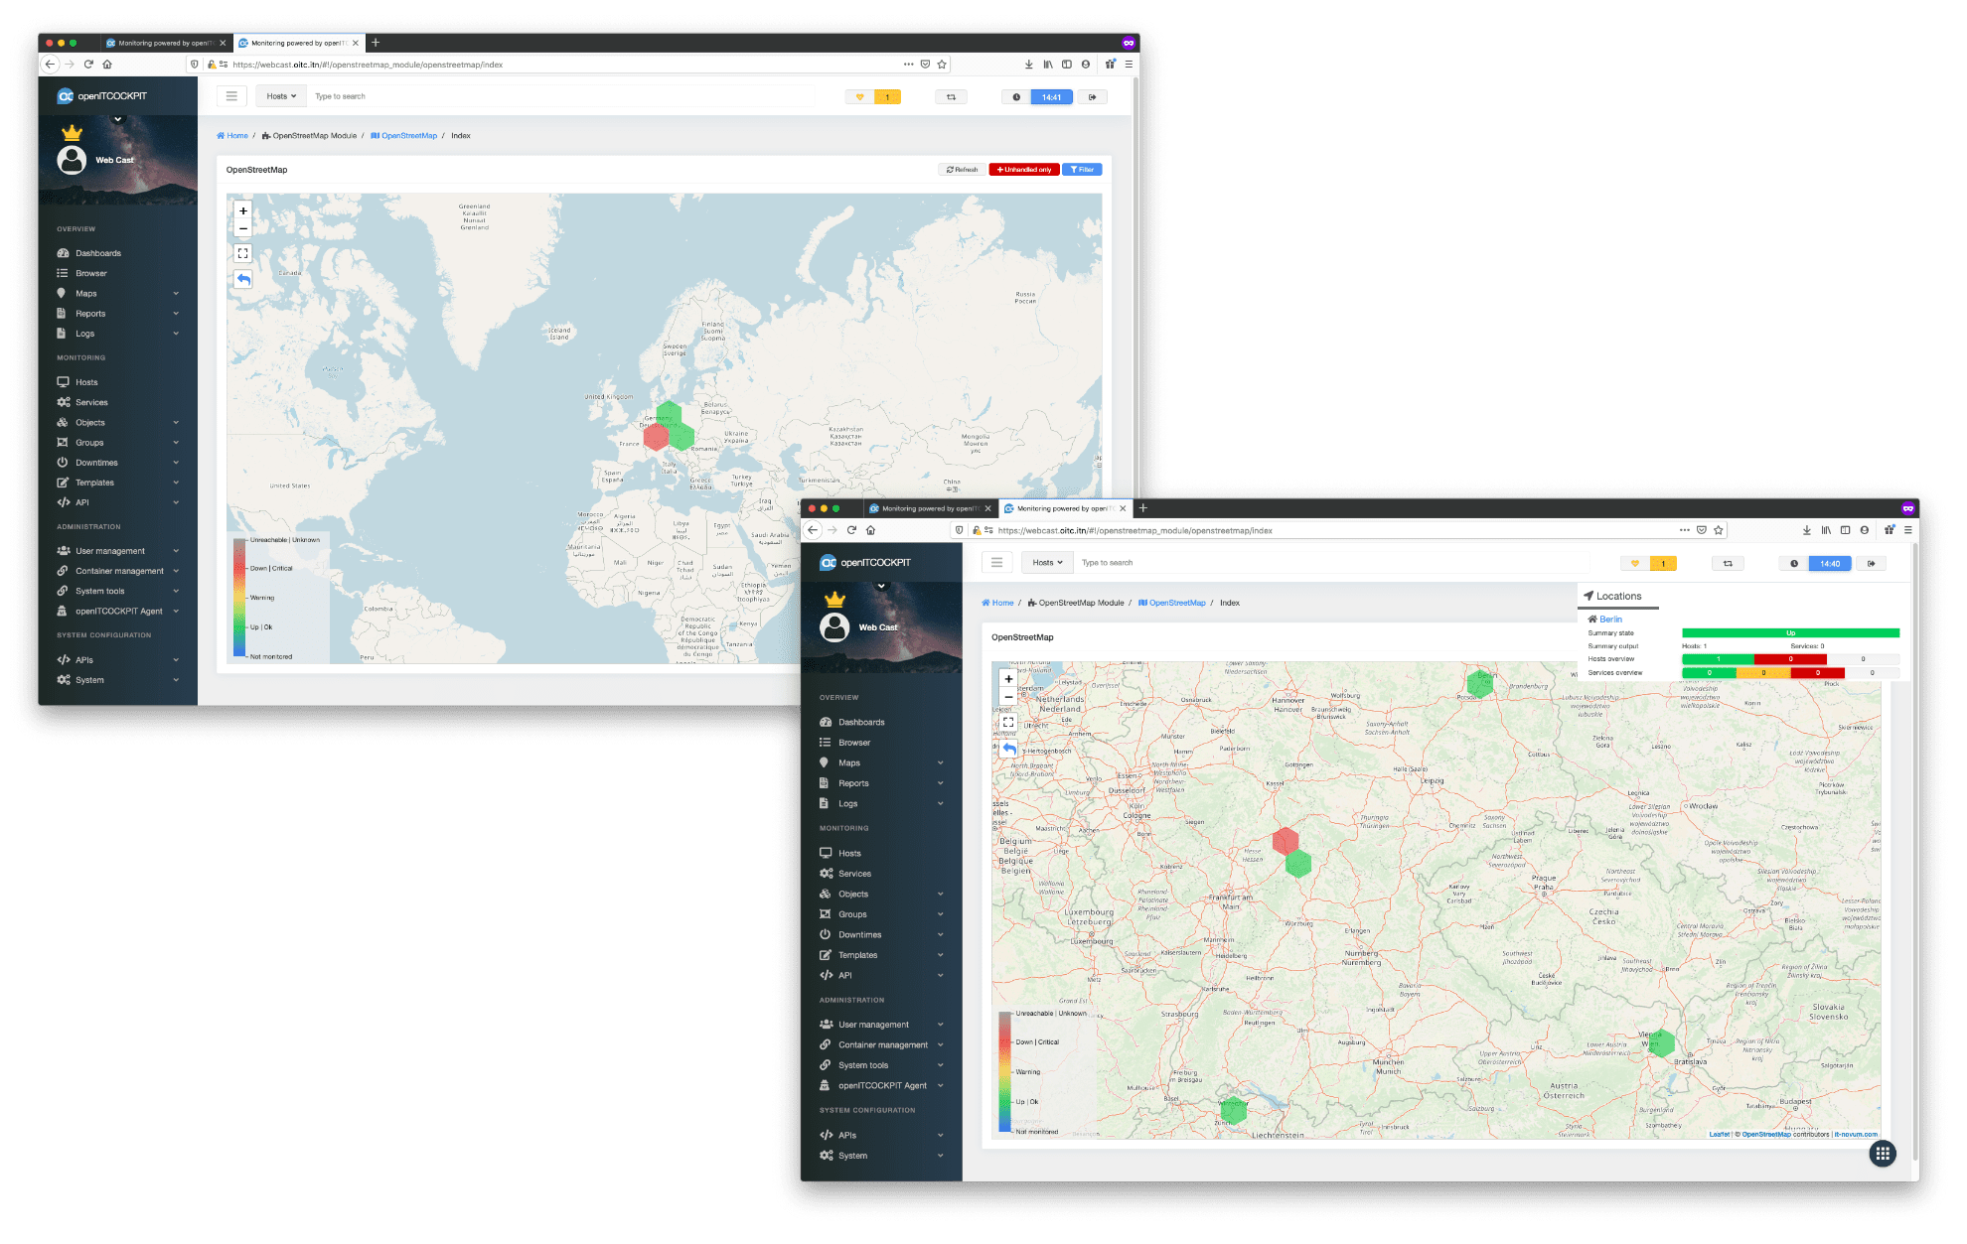
Task: Switch to first tab in back browser
Action: tap(165, 43)
